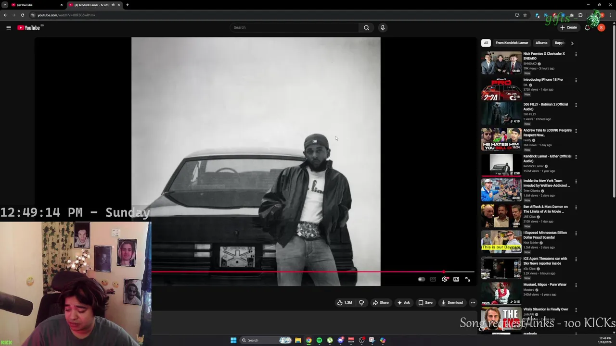This screenshot has height=346, width=616.
Task: Open options for Ben Affleck & Matt Damon
Action: tap(576, 208)
